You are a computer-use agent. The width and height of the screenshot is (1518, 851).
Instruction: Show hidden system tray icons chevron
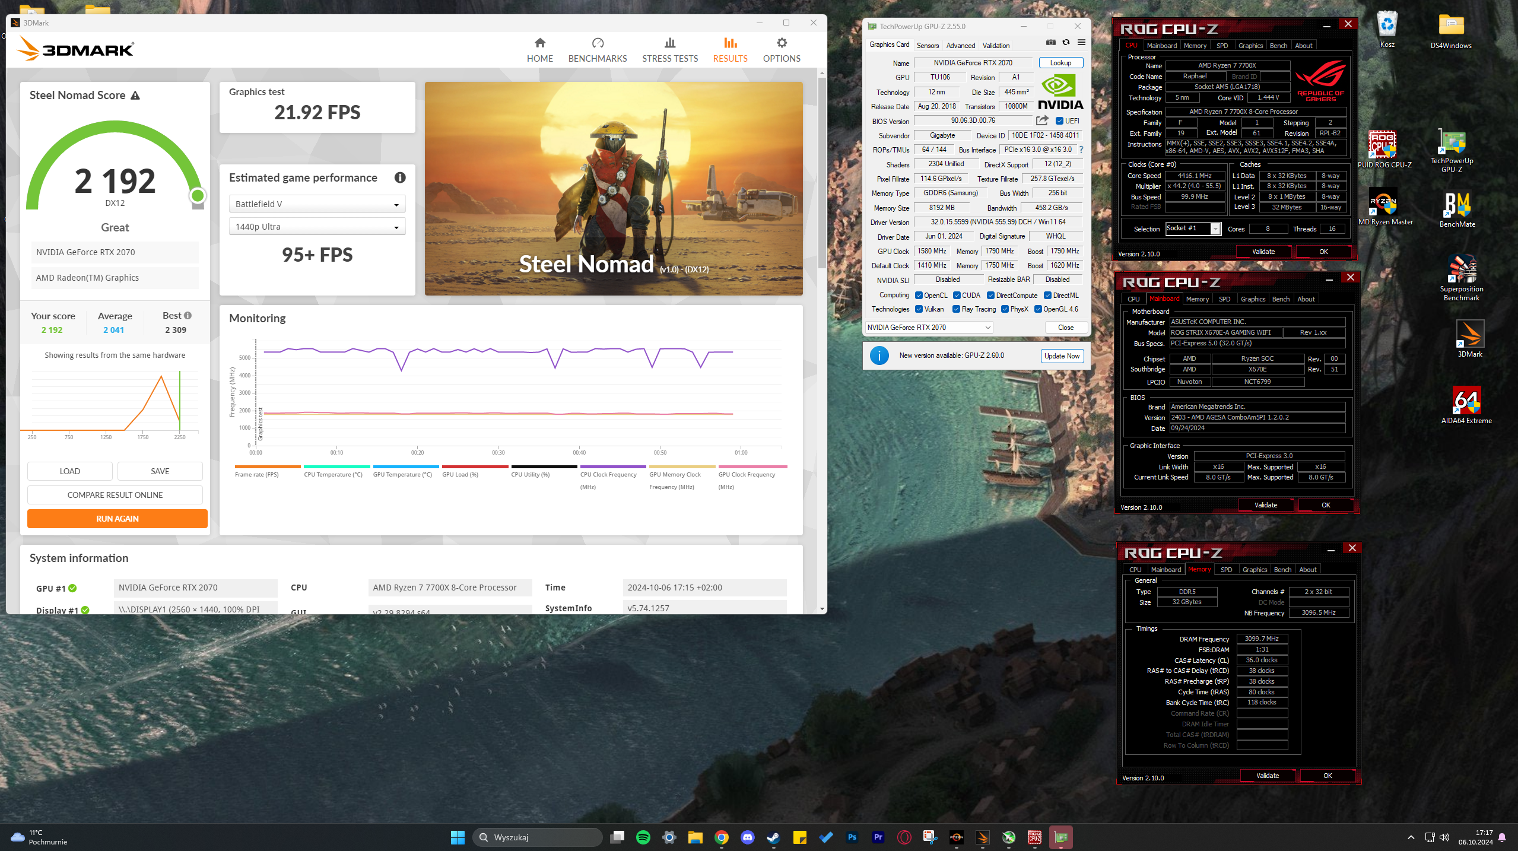(x=1411, y=837)
